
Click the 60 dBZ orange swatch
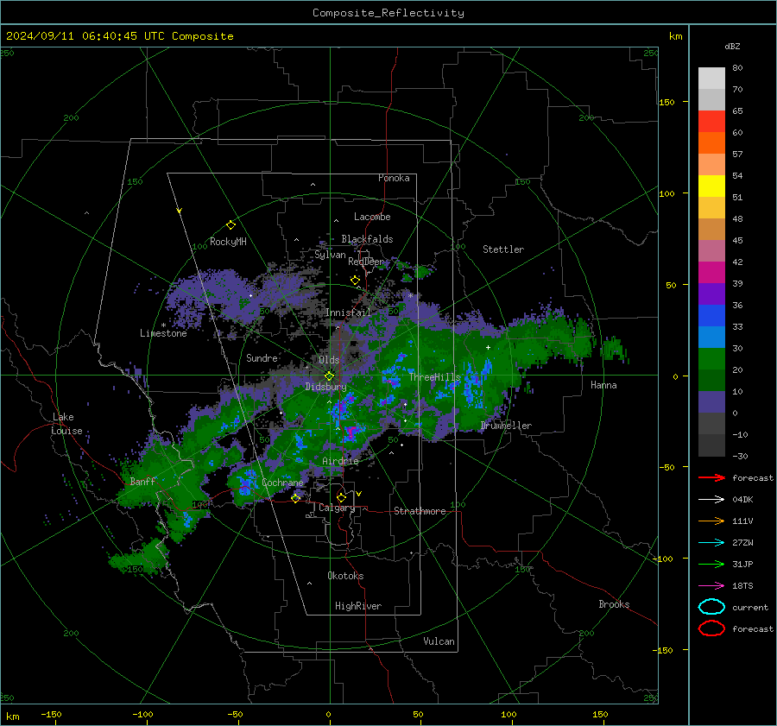click(711, 142)
